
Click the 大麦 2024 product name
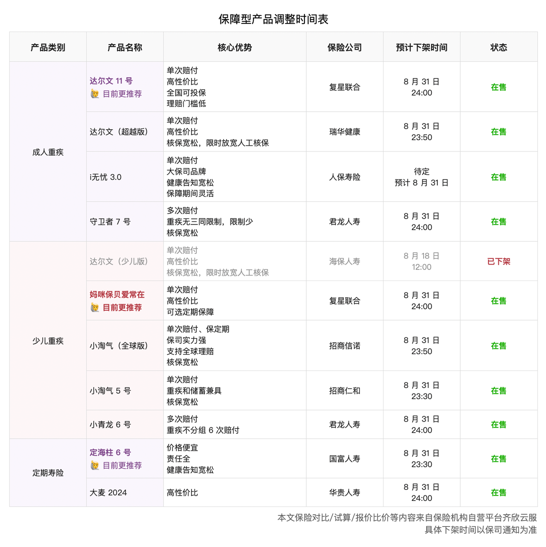108,492
